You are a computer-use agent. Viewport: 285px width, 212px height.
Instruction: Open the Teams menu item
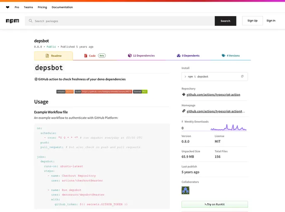point(28,7)
